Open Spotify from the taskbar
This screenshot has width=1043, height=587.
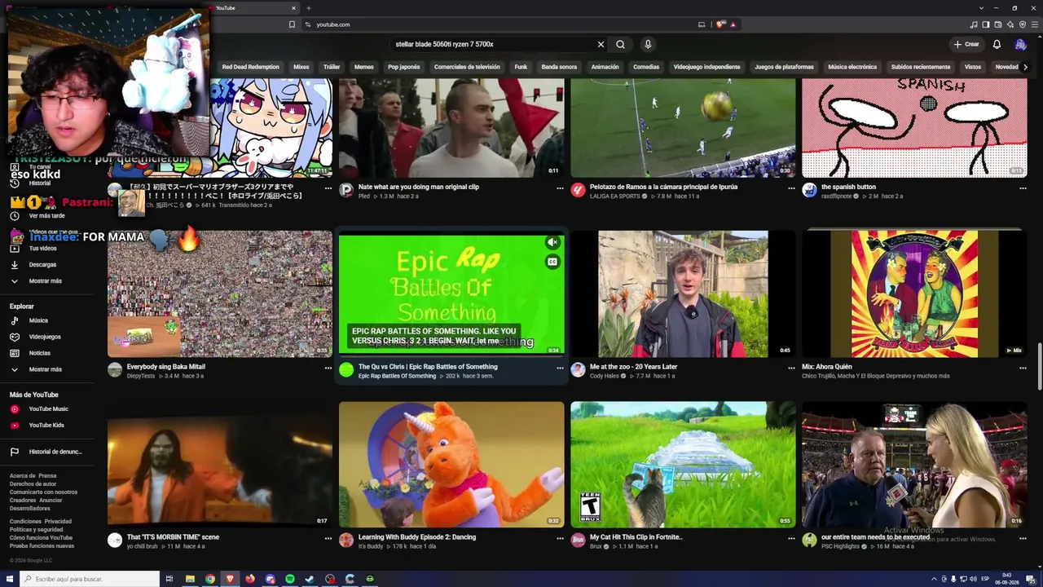point(290,579)
